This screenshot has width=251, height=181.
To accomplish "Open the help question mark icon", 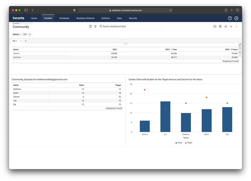I will [230, 18].
